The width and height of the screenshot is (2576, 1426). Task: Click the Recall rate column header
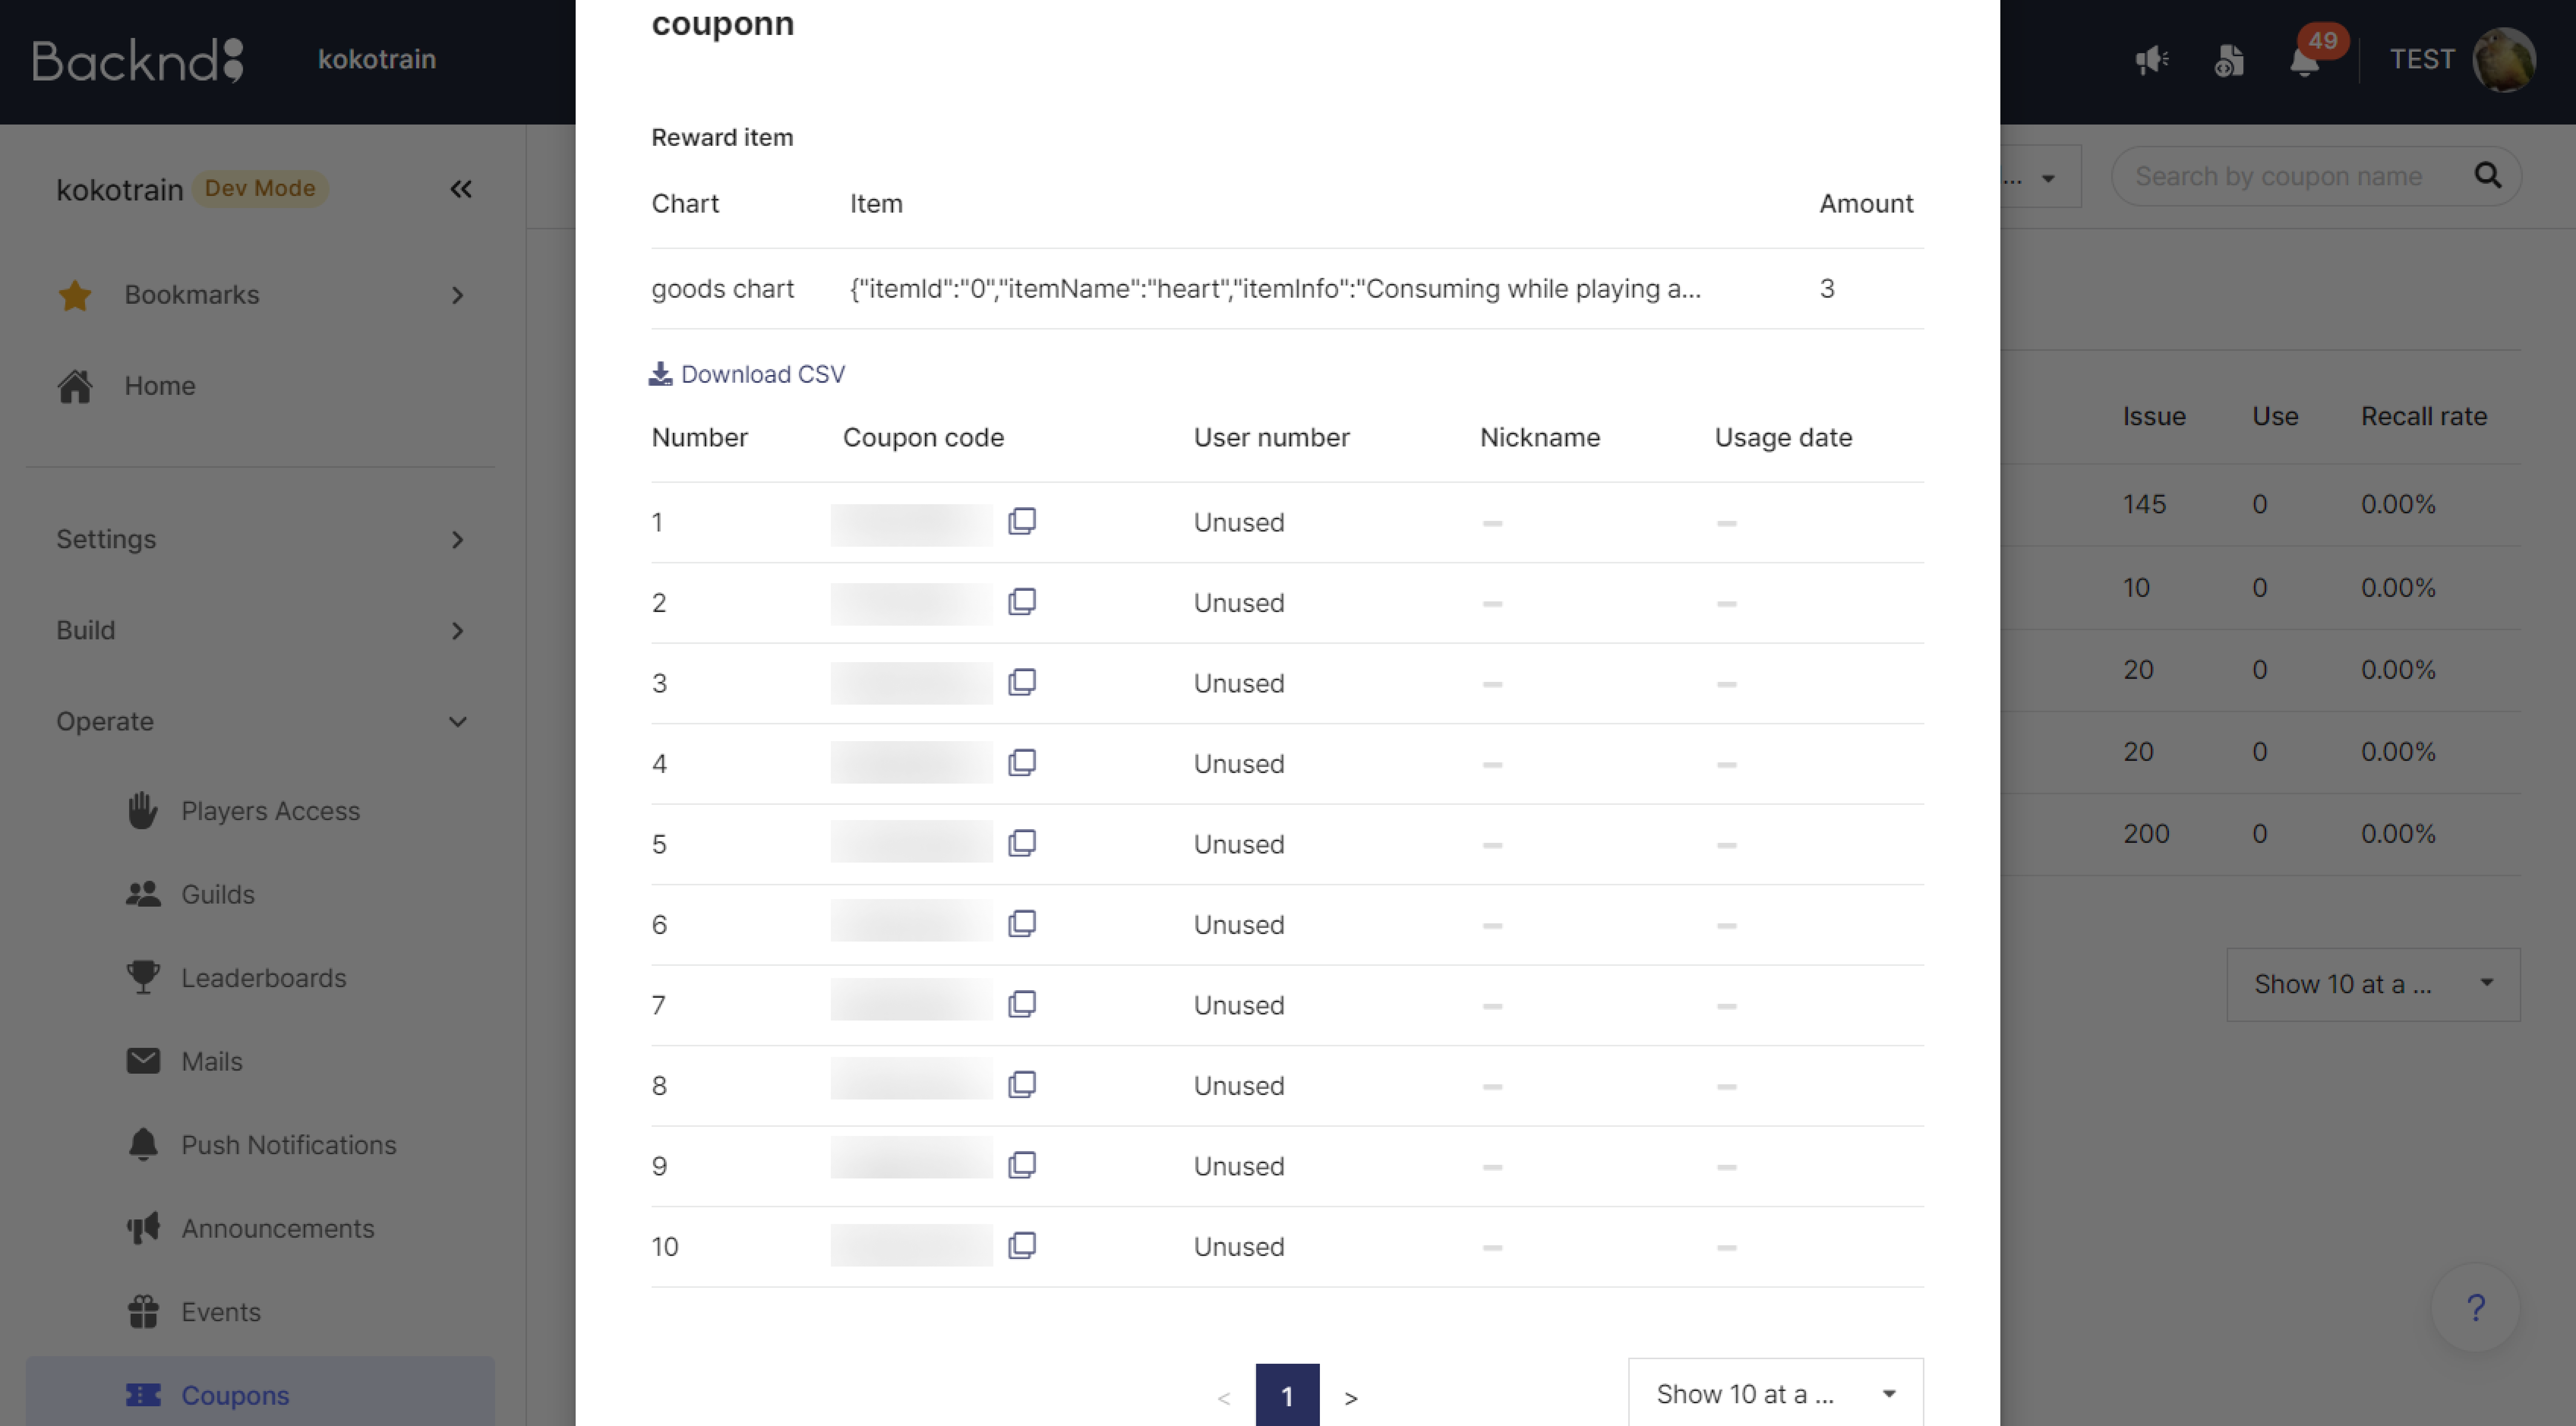pyautogui.click(x=2424, y=416)
